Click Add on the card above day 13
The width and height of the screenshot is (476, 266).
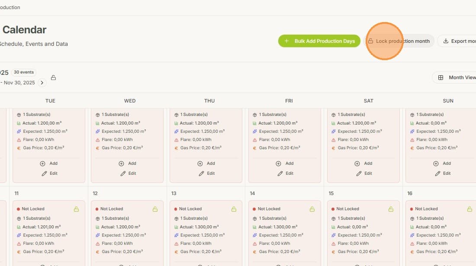click(x=206, y=163)
